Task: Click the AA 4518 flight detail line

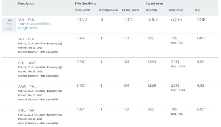Action: click(x=40, y=43)
